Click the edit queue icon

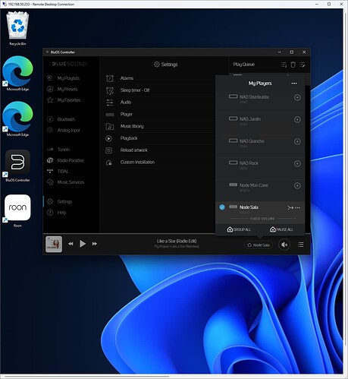point(303,65)
